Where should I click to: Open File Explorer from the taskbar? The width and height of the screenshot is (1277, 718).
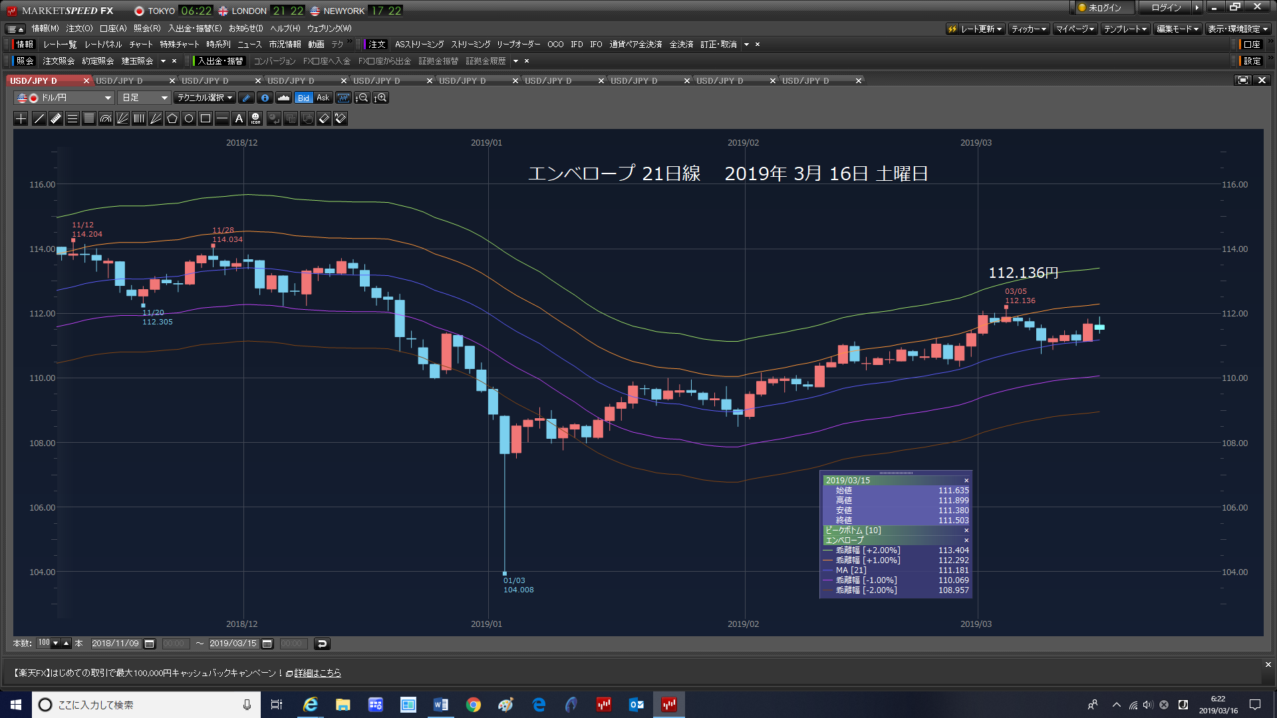tap(343, 705)
